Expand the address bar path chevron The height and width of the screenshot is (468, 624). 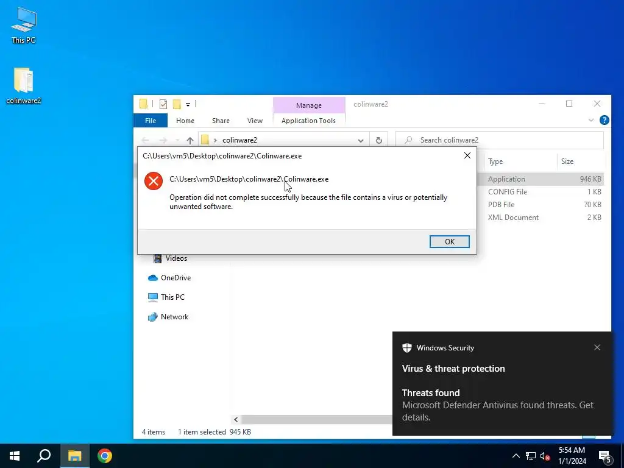tap(215, 140)
